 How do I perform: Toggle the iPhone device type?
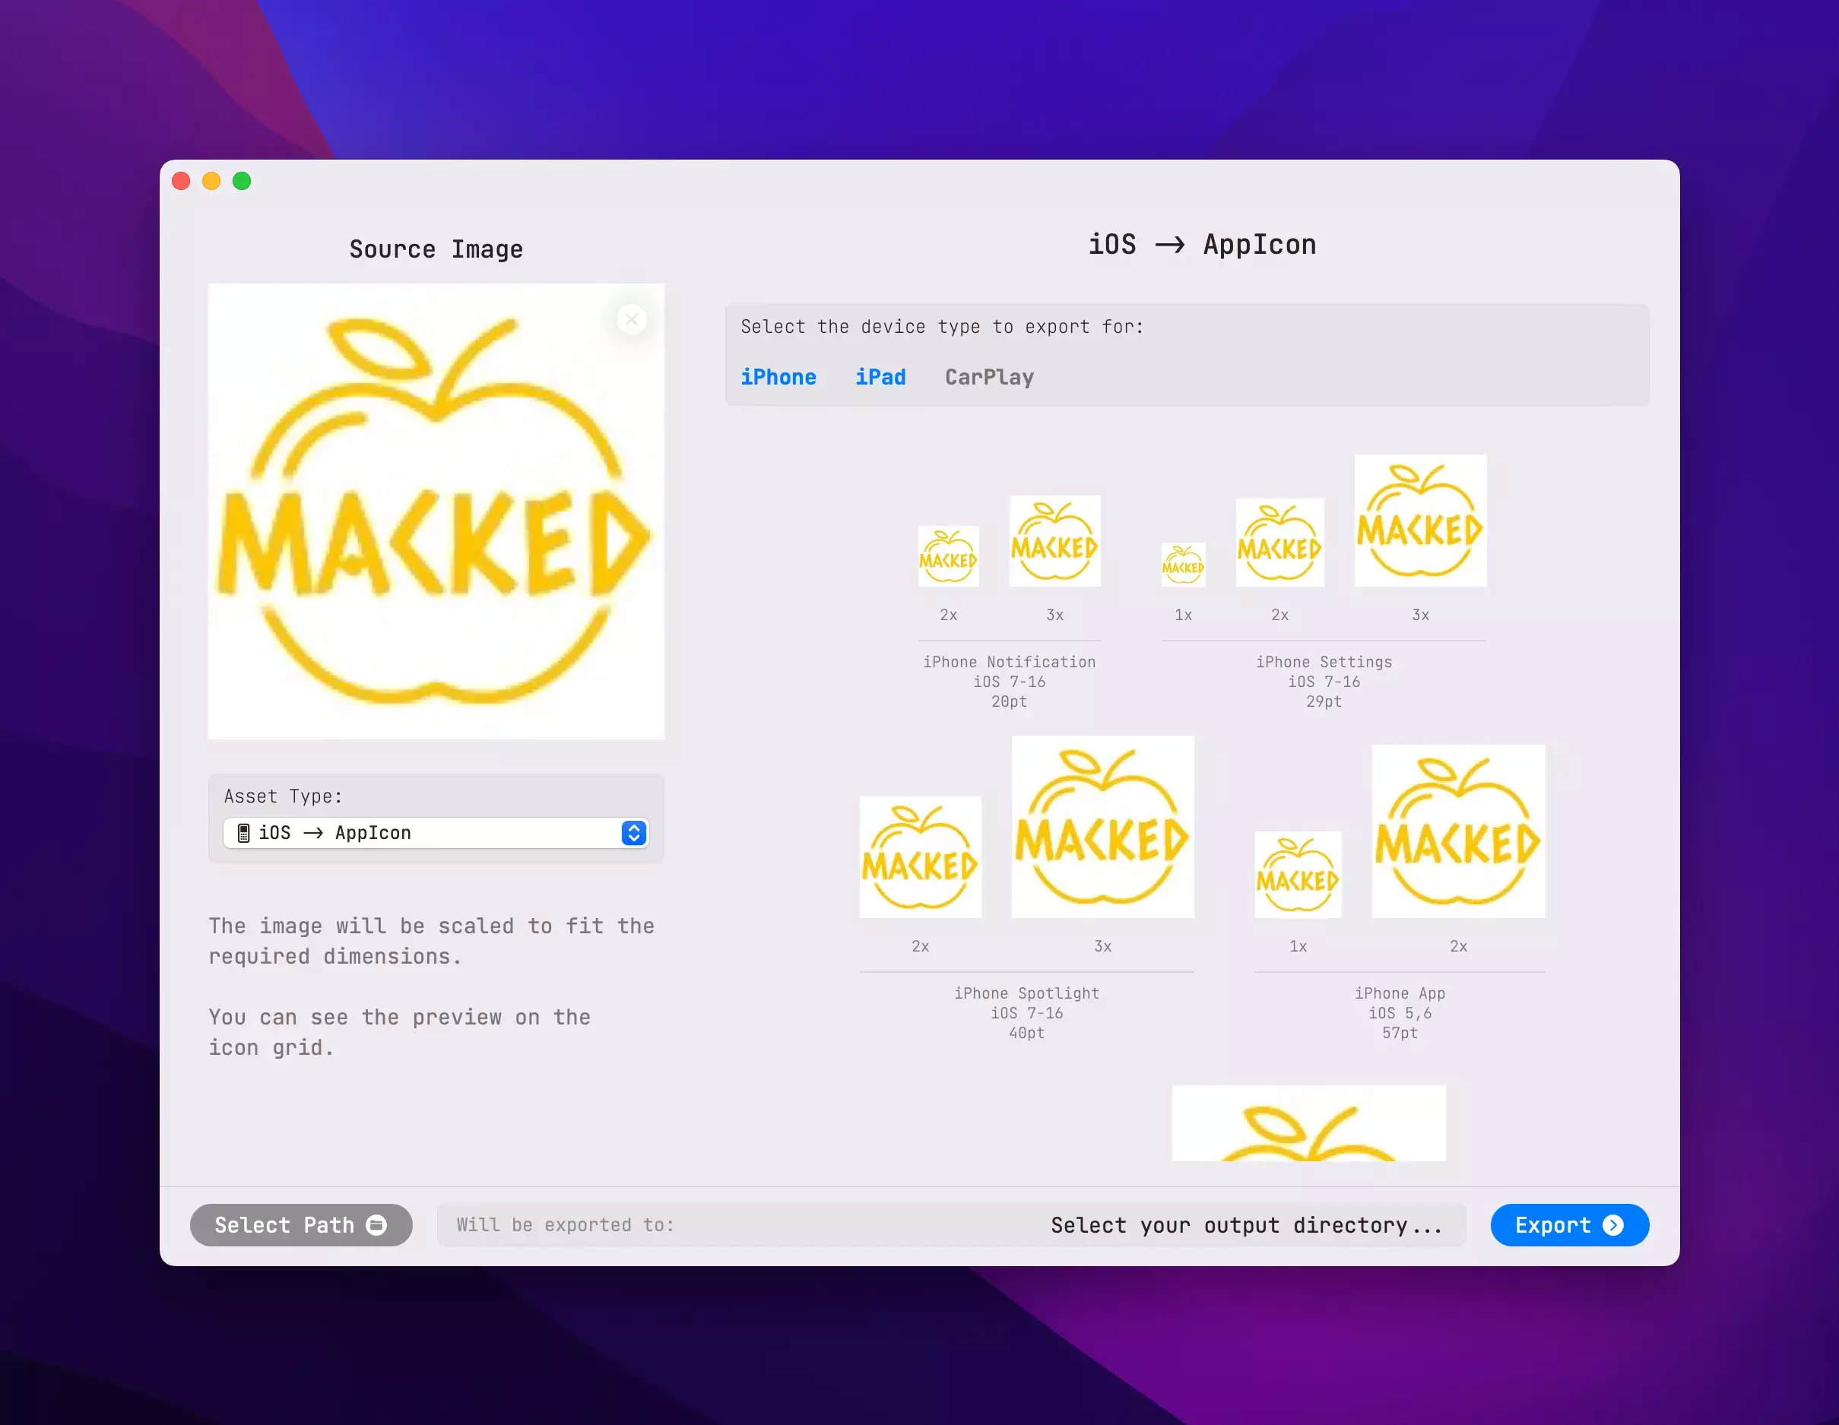778,377
